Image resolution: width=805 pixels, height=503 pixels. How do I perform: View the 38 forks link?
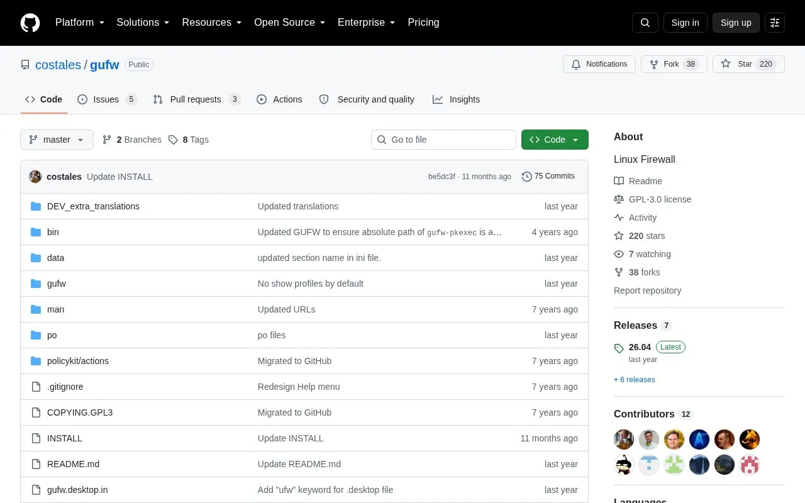(637, 272)
